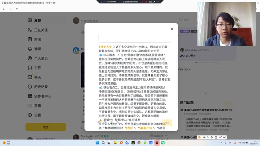The height and width of the screenshot is (146, 260).
Task: Open Task View on taskbar
Action: (x=109, y=143)
